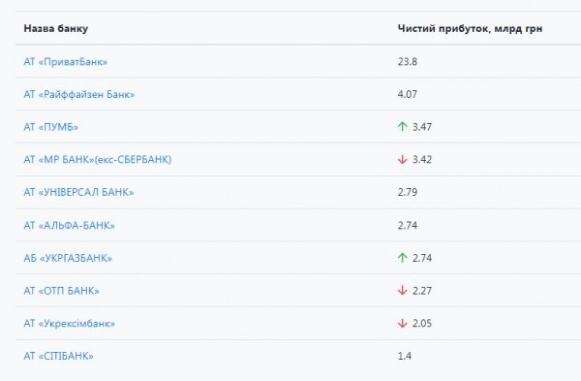Screen dimensions: 581x381
Task: Click green up arrow in УКРГАЗБАНК row
Action: (403, 258)
